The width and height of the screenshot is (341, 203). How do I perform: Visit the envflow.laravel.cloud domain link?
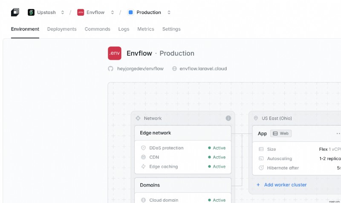(203, 69)
